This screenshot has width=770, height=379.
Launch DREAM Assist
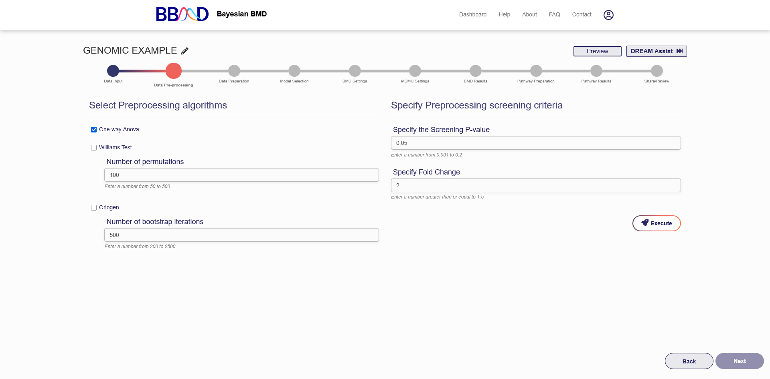point(656,51)
